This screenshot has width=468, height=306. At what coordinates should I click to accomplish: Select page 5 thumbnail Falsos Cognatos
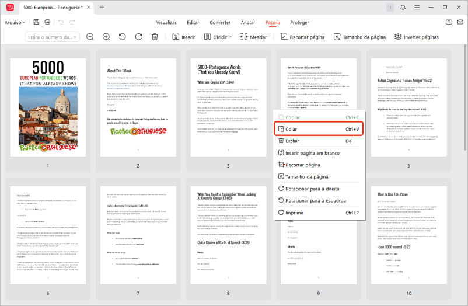408,107
